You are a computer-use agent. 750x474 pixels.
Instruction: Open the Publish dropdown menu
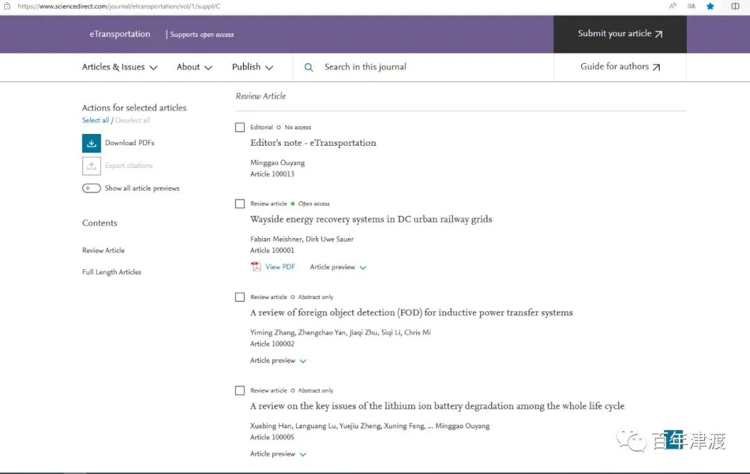[x=252, y=67]
